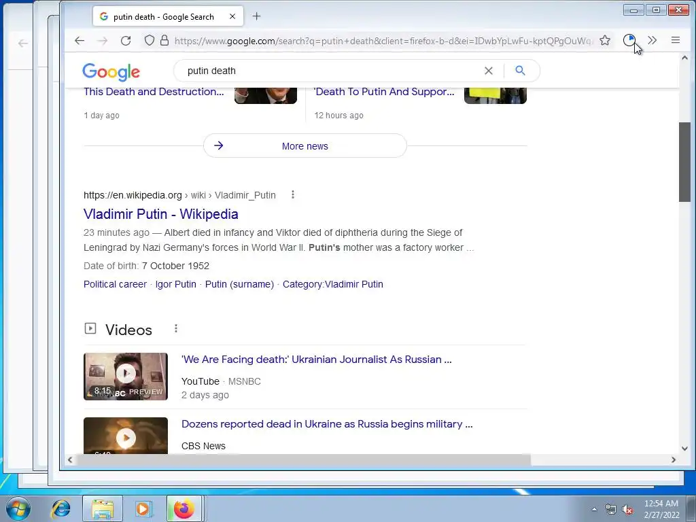Follow the 'Category:Vladimir Putin' sitelink
The height and width of the screenshot is (522, 696).
point(333,284)
